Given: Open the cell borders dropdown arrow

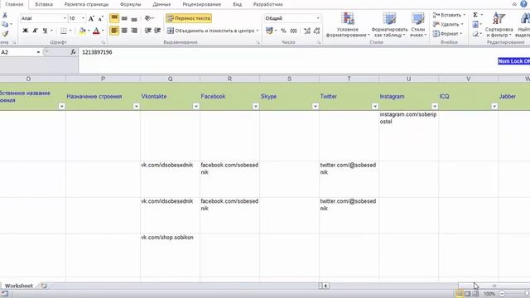Looking at the screenshot, I should tap(70, 31).
